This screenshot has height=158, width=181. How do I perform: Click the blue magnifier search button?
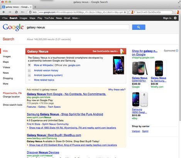coord(139,27)
